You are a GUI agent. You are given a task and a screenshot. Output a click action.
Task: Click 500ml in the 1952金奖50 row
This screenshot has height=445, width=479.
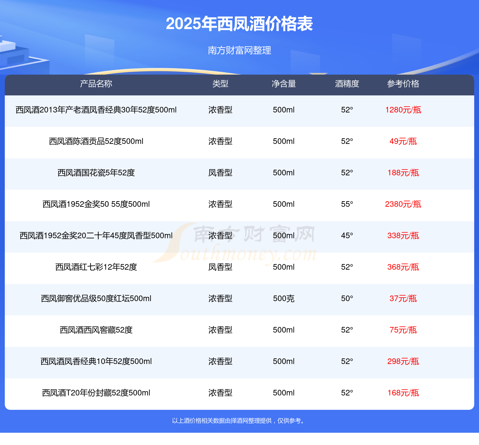284,204
